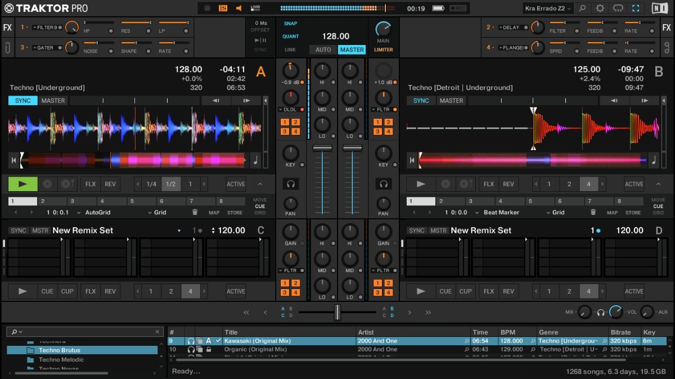Viewport: 675px width, 379px height.
Task: Enable Deck A headphone cue
Action: [291, 184]
